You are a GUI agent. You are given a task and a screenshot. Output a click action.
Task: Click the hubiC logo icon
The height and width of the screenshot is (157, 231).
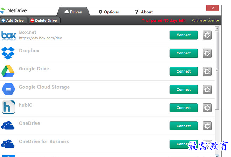pos(8,107)
